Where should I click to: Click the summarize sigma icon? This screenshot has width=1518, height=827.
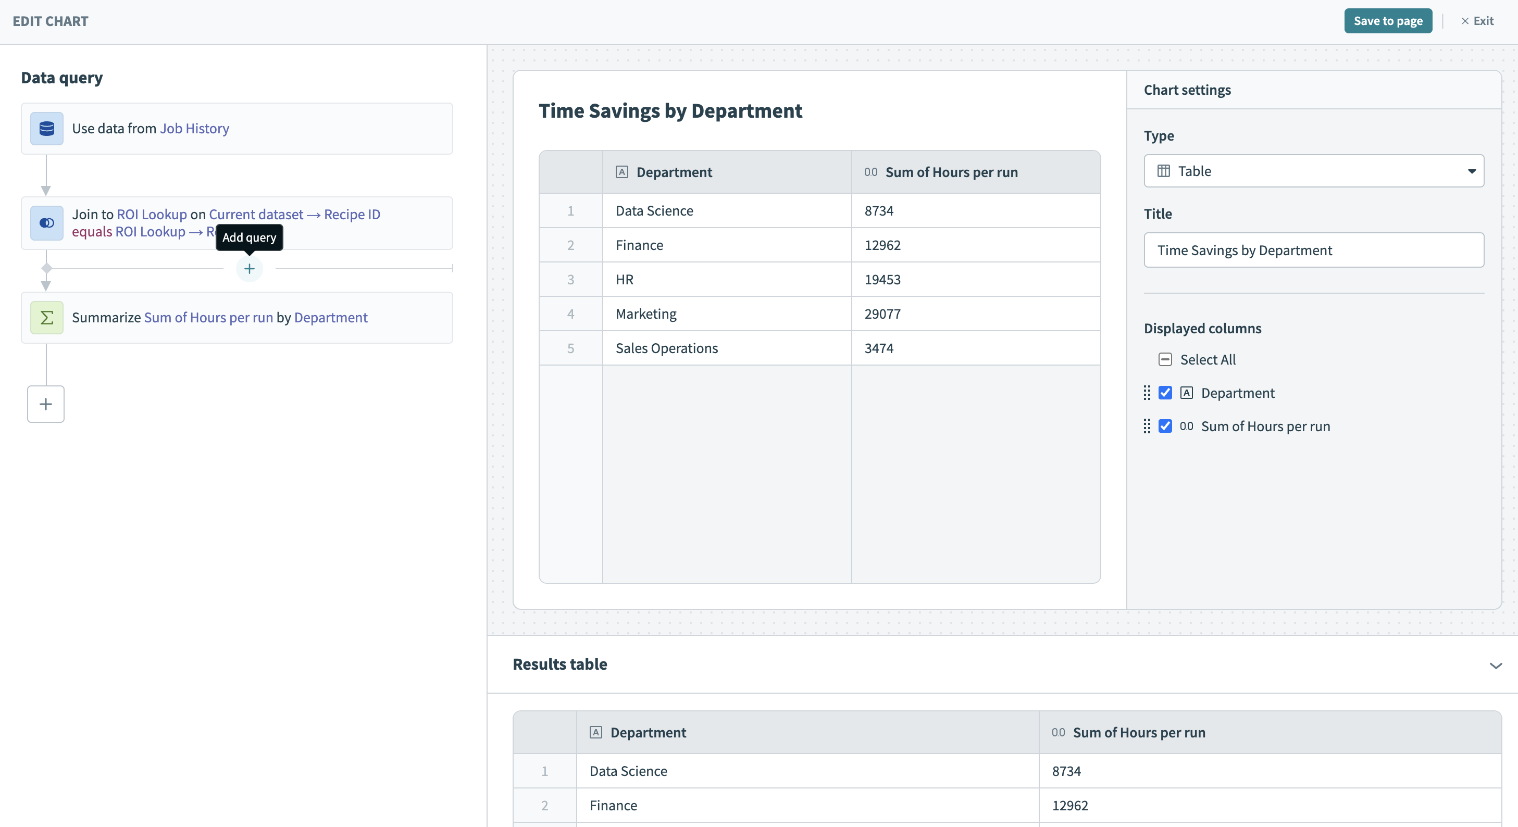(x=46, y=317)
